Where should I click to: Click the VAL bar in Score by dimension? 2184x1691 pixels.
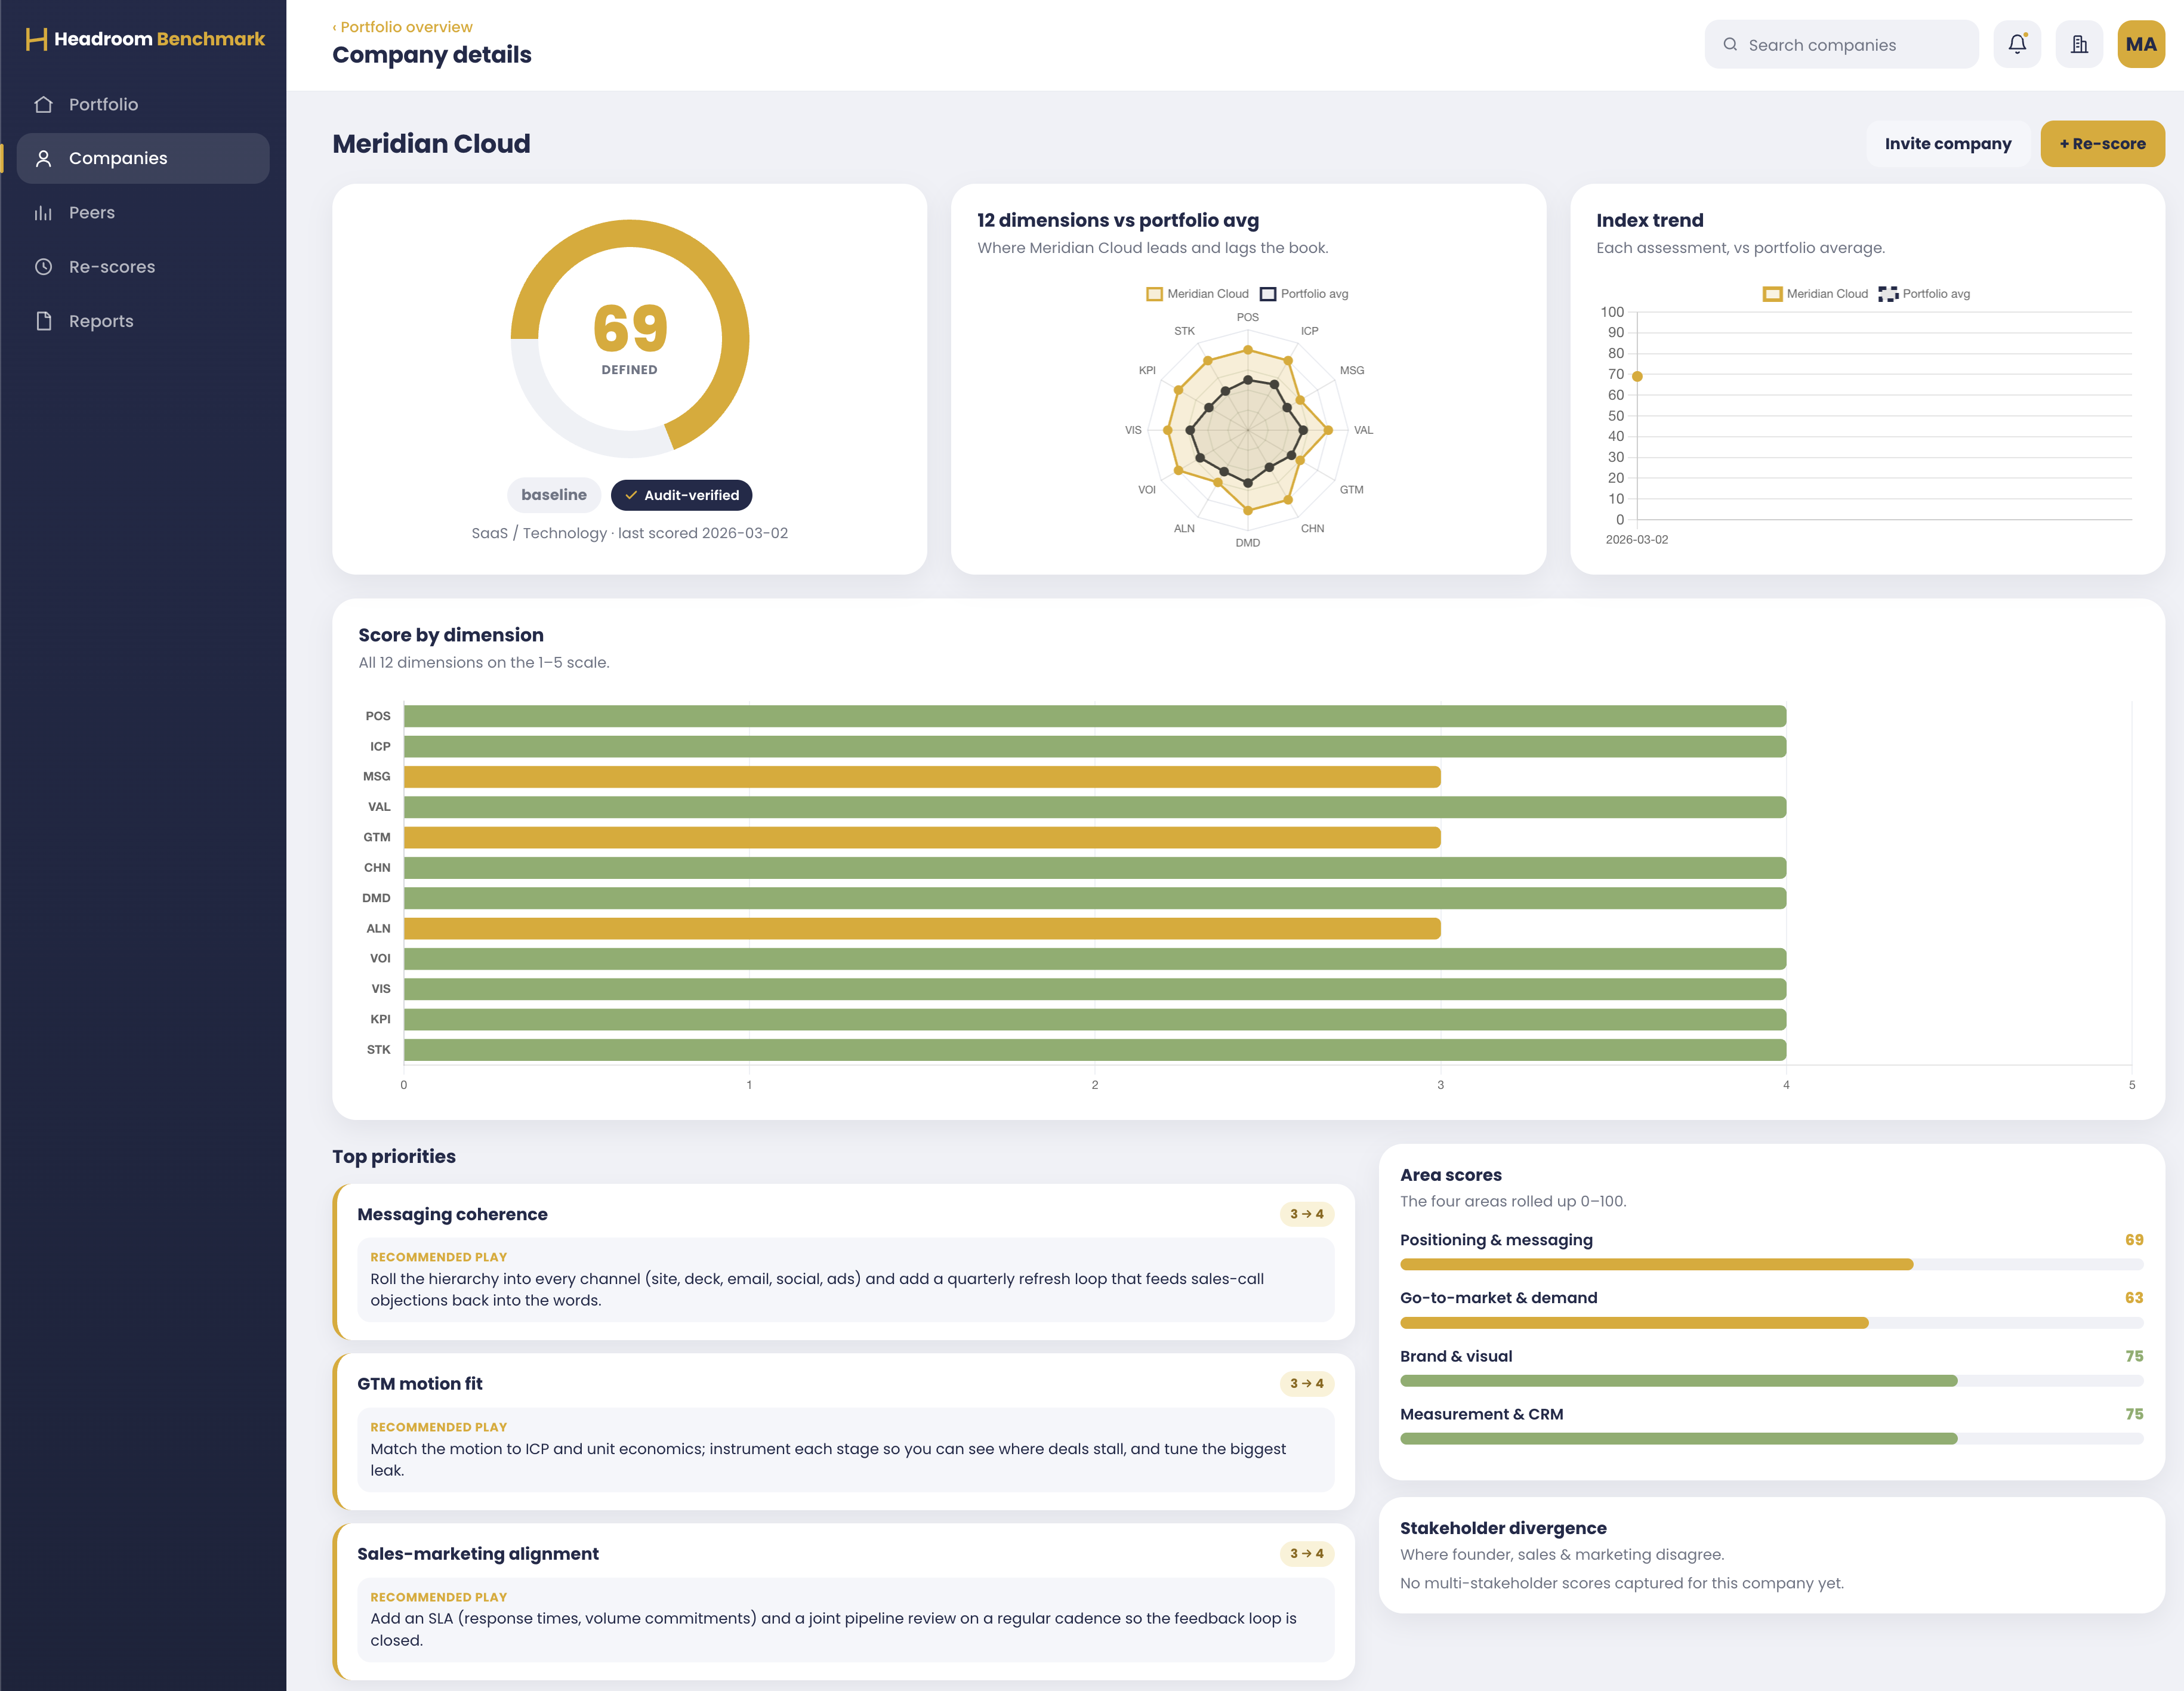pos(1095,807)
